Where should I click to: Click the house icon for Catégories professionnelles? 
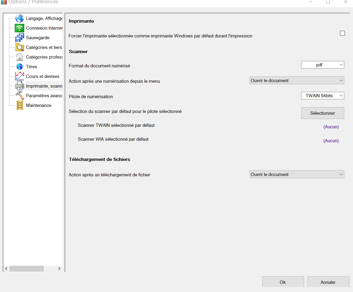click(20, 57)
